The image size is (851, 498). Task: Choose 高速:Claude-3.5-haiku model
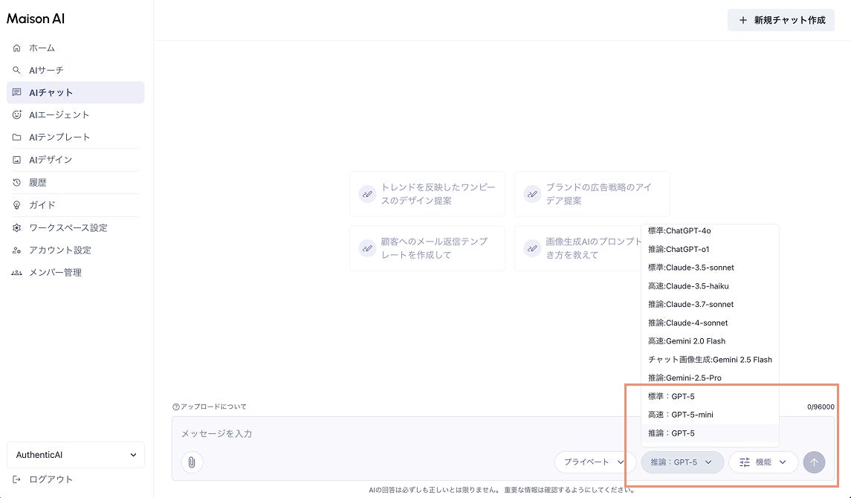[710, 286]
